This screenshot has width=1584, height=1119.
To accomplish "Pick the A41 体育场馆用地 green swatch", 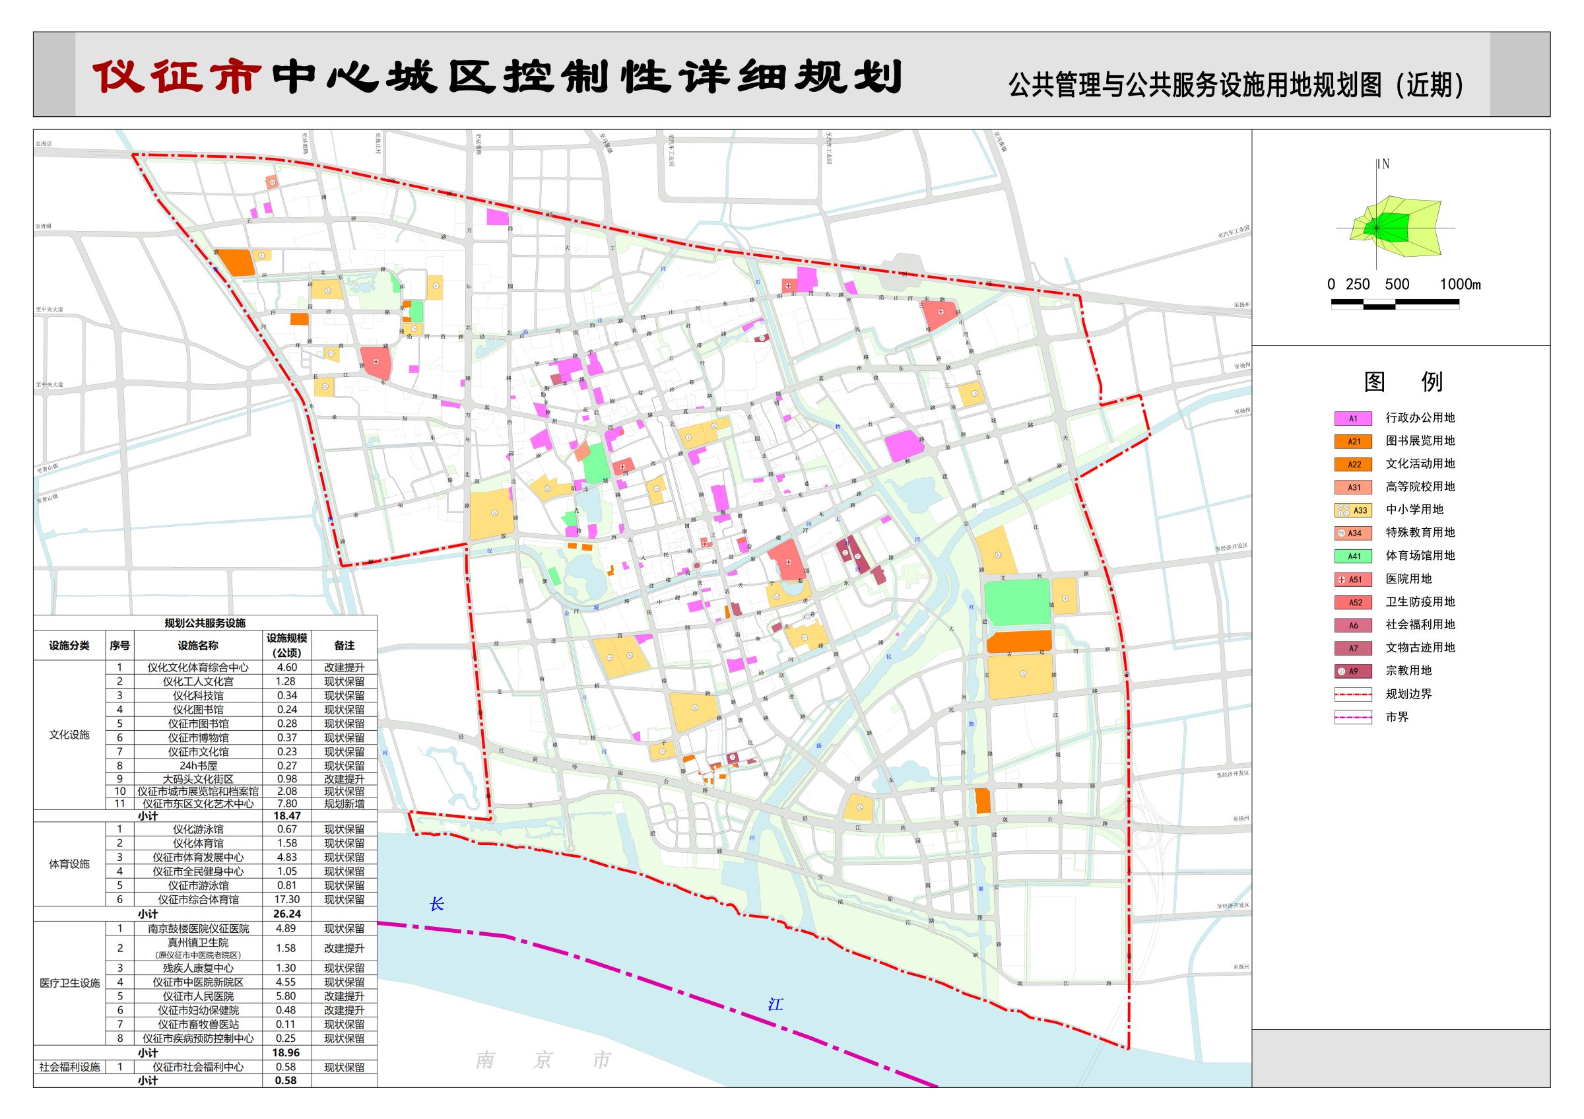I will pyautogui.click(x=1352, y=556).
